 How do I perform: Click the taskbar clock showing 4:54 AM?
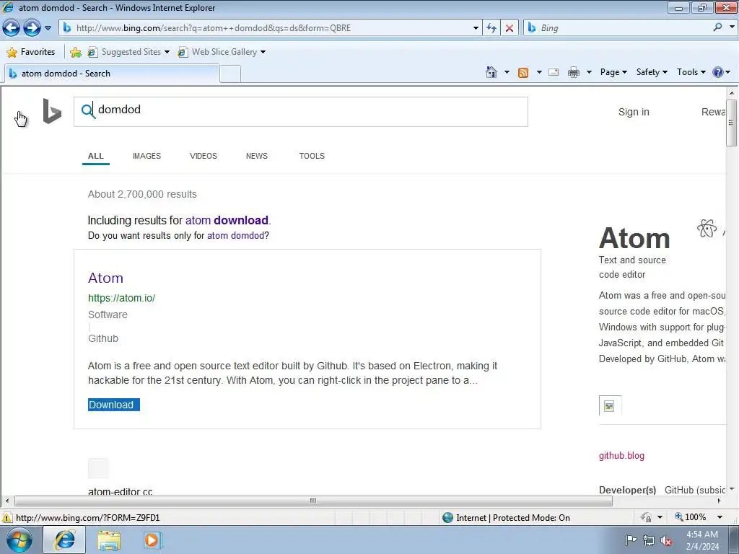[x=702, y=540]
